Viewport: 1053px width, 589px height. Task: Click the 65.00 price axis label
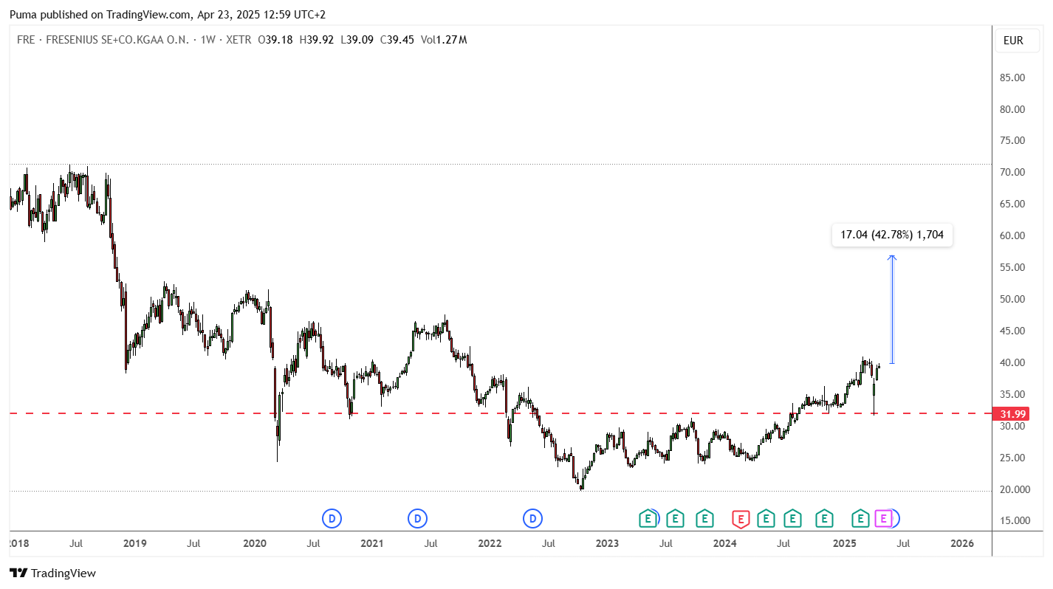1013,204
